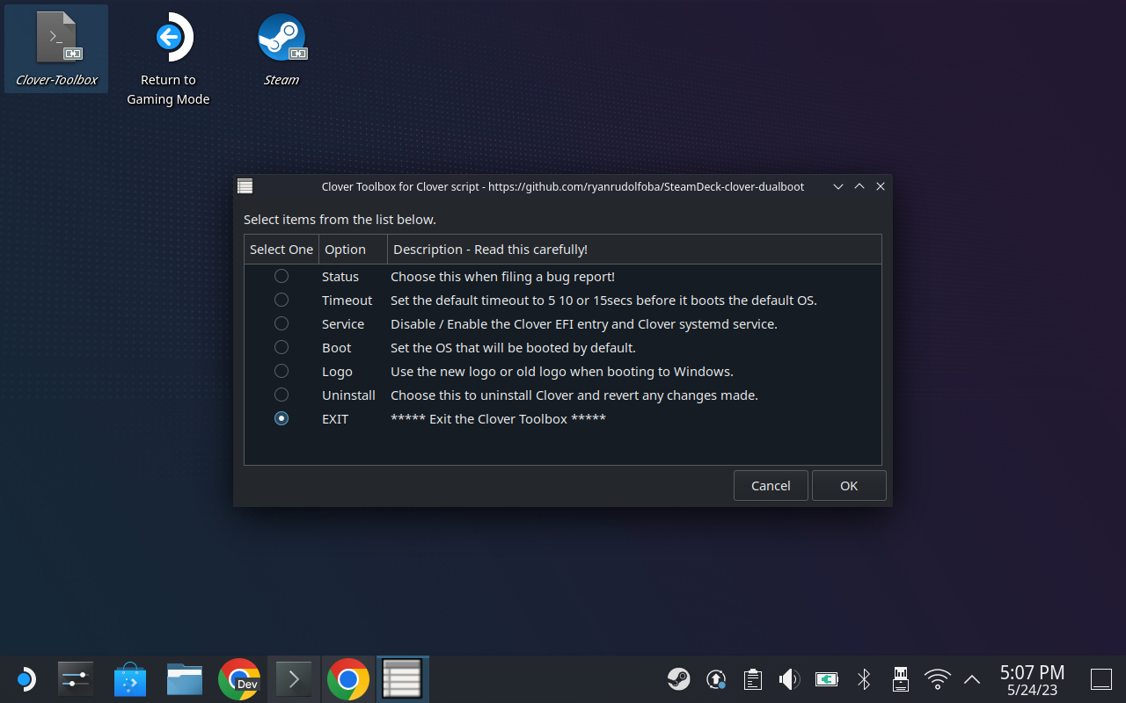Open Steam from the desktop shortcut

point(281,37)
